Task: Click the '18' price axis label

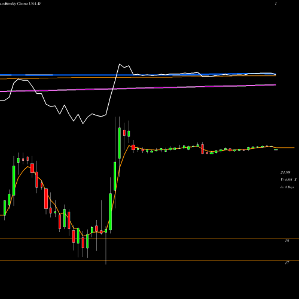Action: (x=286, y=241)
